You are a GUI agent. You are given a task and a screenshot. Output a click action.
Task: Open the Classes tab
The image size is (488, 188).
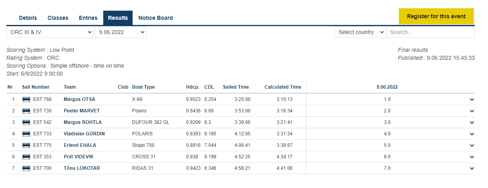point(58,18)
